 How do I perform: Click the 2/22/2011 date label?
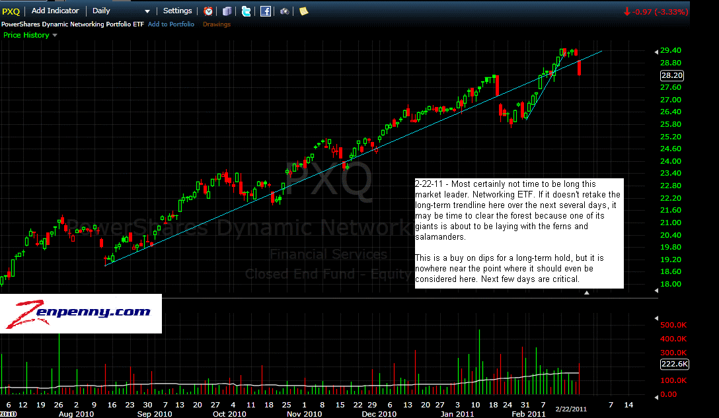(x=571, y=409)
